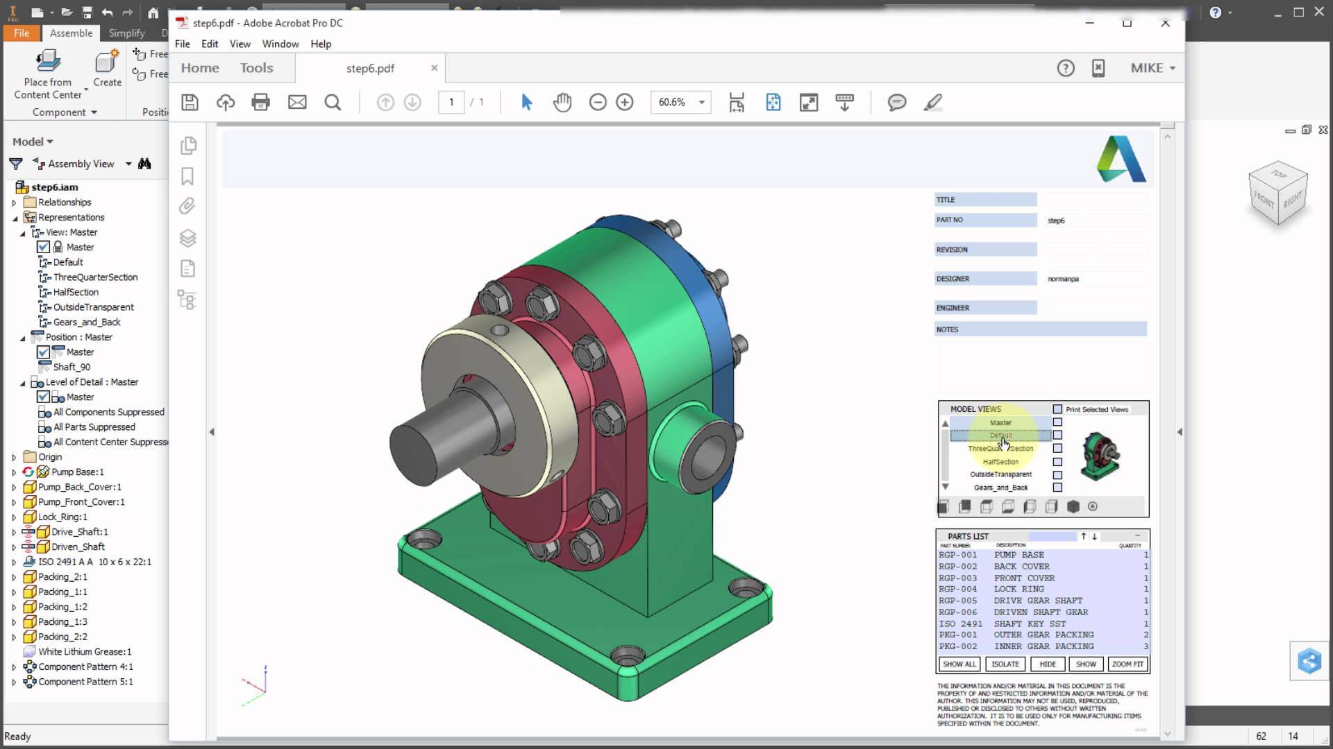The height and width of the screenshot is (749, 1333).
Task: Click the Model Tree sidebar icon
Action: click(x=187, y=300)
